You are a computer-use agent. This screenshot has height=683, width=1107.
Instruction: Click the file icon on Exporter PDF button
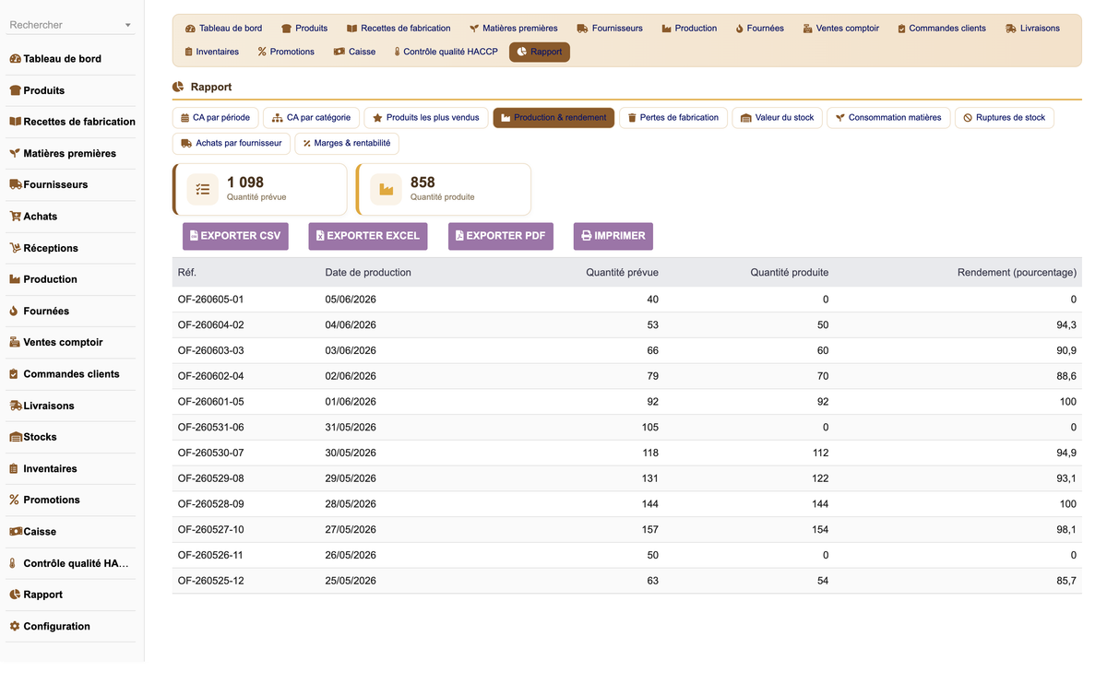click(459, 236)
